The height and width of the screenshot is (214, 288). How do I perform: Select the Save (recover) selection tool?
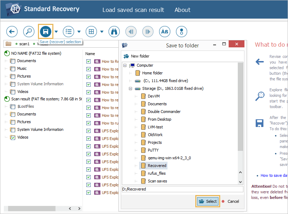[45, 32]
